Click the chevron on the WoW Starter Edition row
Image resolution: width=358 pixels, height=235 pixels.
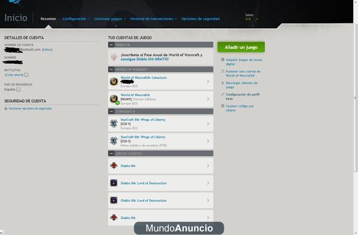[x=208, y=99]
